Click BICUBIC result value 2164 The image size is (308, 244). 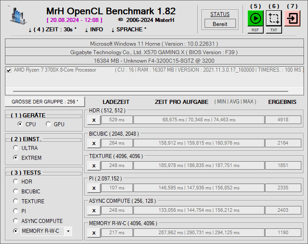(x=283, y=143)
